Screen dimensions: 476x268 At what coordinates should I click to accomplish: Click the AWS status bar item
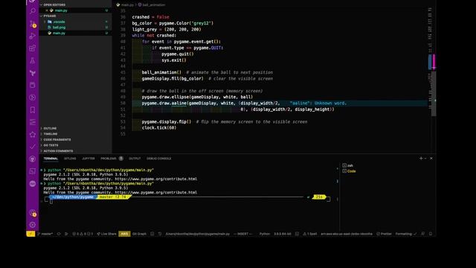point(124,234)
